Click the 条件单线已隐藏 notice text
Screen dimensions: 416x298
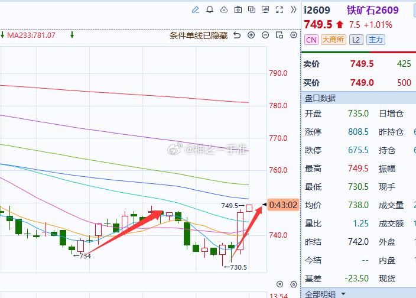pos(199,35)
